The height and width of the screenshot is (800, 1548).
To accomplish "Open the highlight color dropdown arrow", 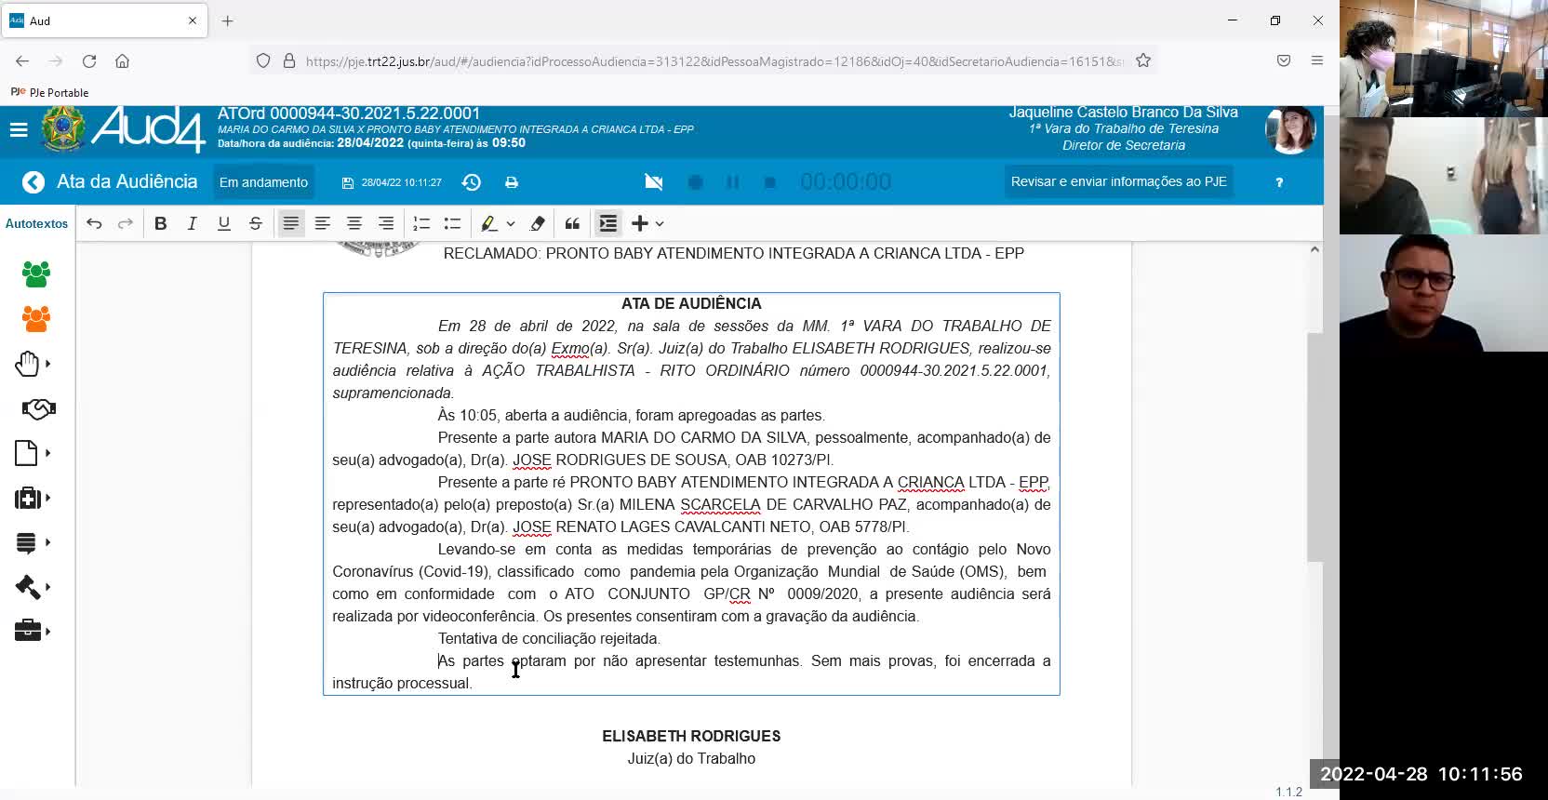I will 511,223.
